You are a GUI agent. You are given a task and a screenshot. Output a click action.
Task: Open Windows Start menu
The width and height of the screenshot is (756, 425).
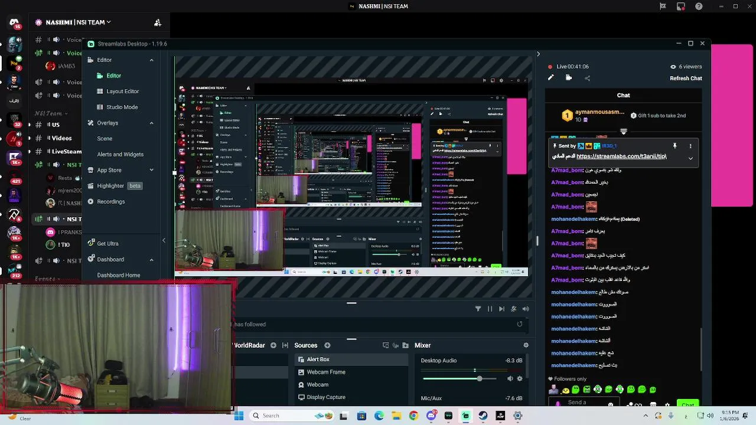click(239, 416)
